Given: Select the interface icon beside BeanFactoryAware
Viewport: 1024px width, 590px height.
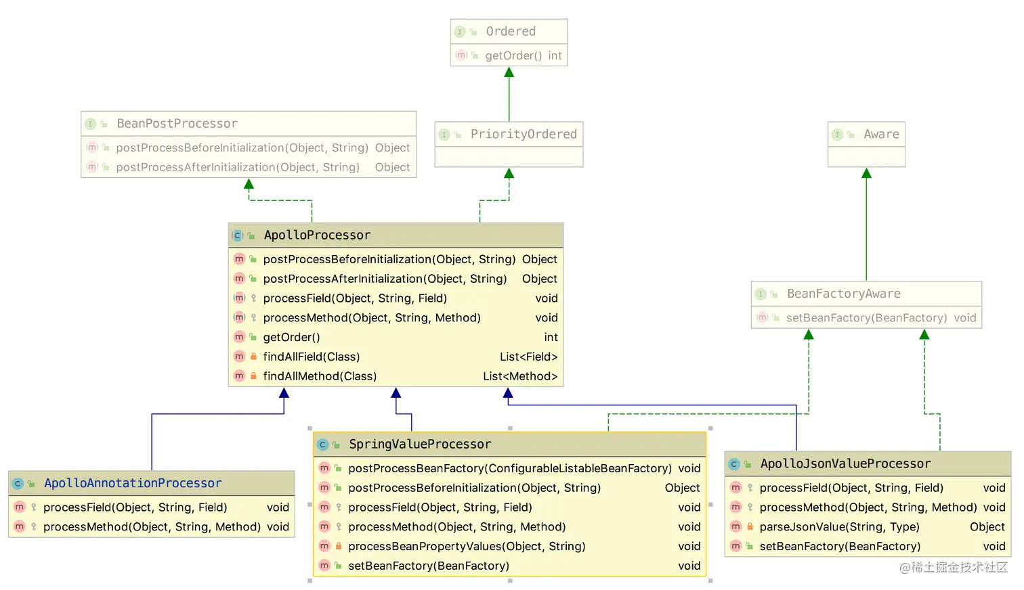Looking at the screenshot, I should (761, 294).
